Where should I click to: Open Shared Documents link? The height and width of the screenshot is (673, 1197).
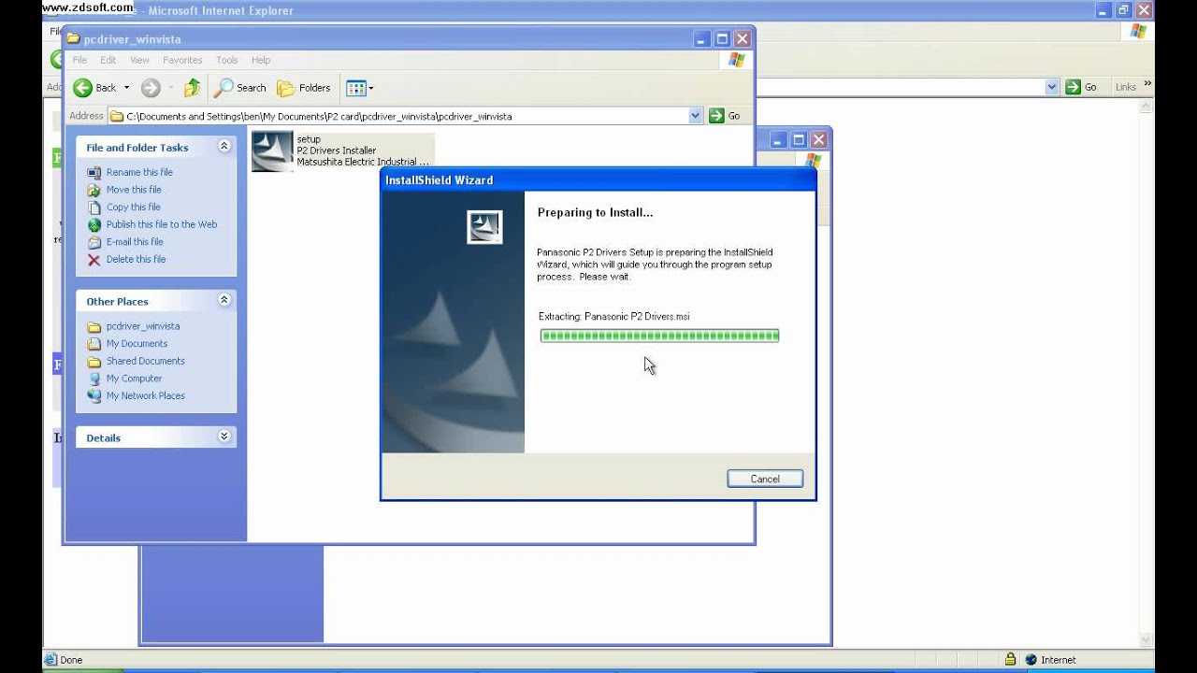point(146,361)
